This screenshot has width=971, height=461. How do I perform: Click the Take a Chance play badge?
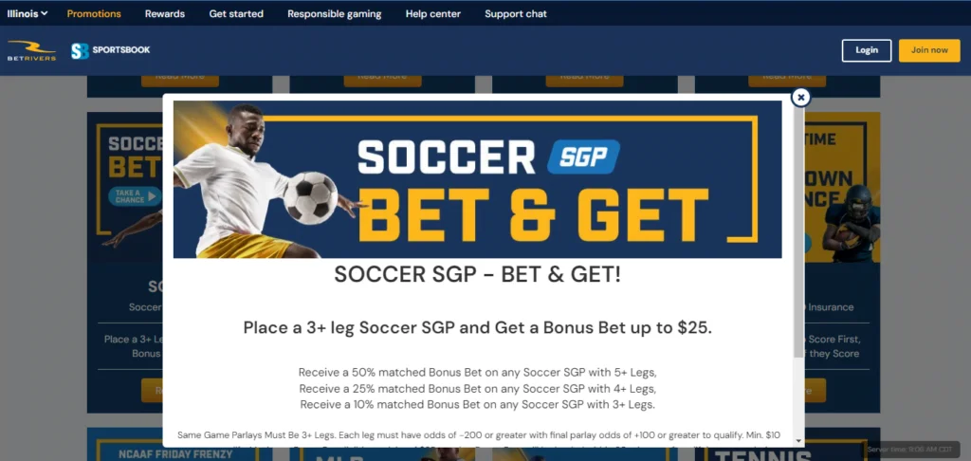pyautogui.click(x=135, y=196)
